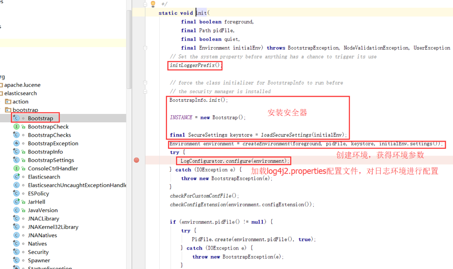Open Natives class file
The width and height of the screenshot is (453, 269).
pos(37,243)
